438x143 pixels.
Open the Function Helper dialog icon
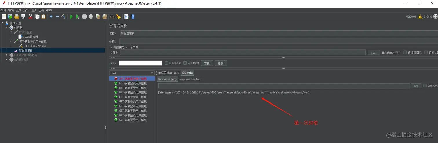pos(126,16)
